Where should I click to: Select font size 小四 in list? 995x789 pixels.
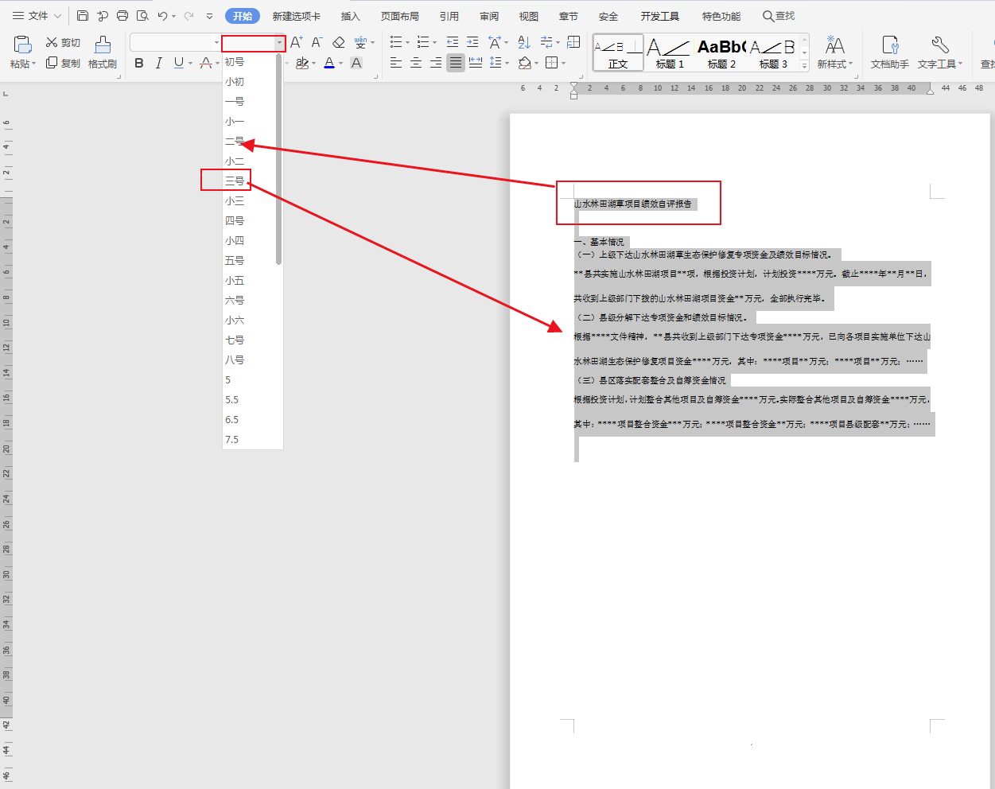click(235, 241)
